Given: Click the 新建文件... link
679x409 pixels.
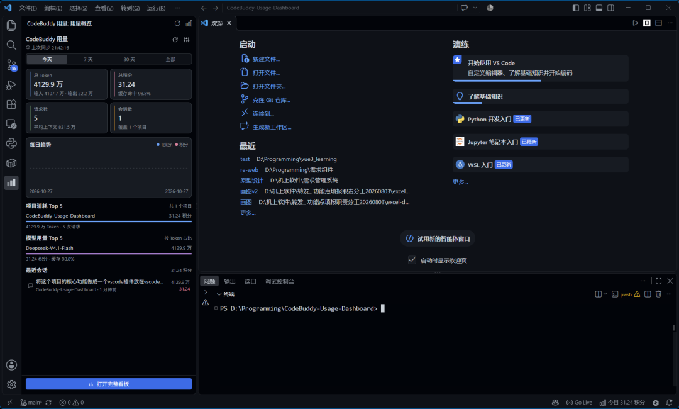Looking at the screenshot, I should click(266, 59).
